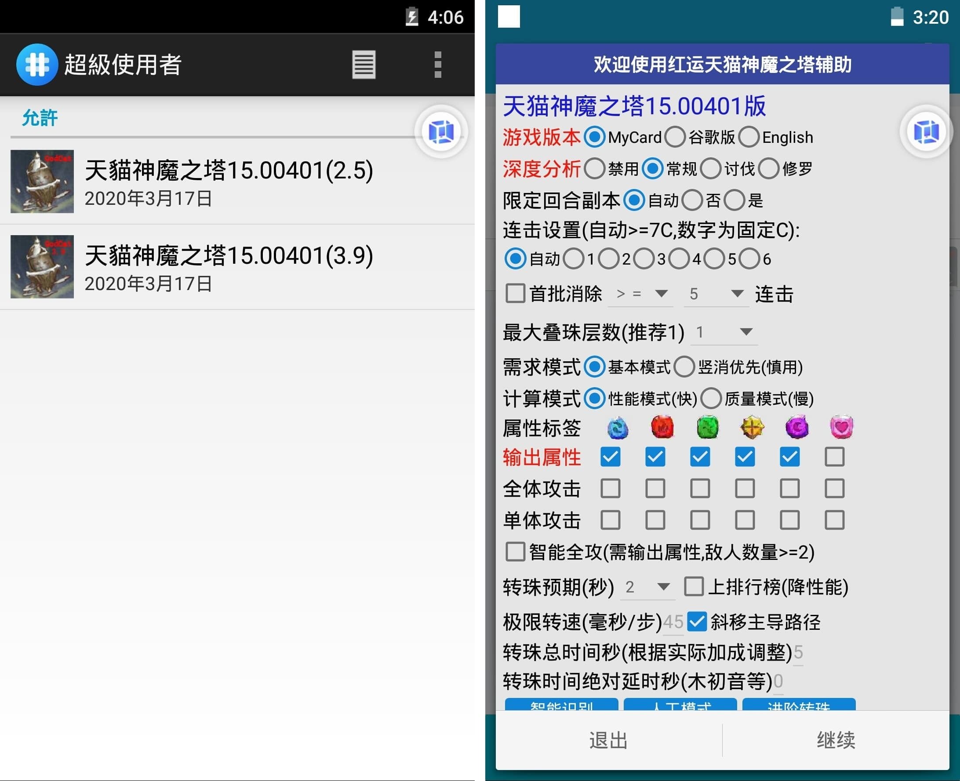
Task: Check 全体攻击 for water attribute
Action: [611, 488]
